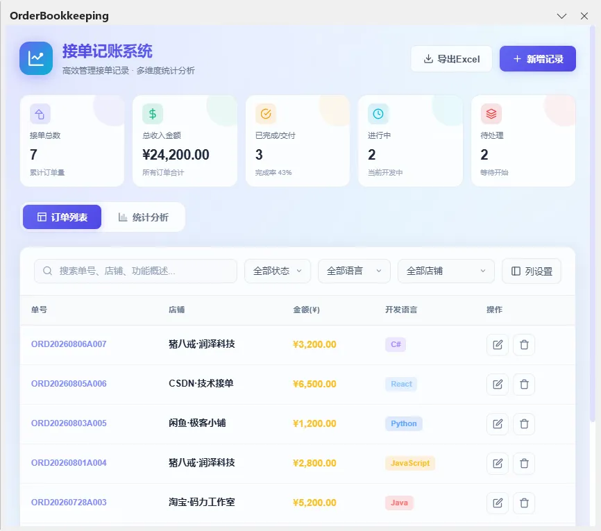Focus the 搜索单号、店铺 search field
Screen dimensions: 601x531
(135, 271)
